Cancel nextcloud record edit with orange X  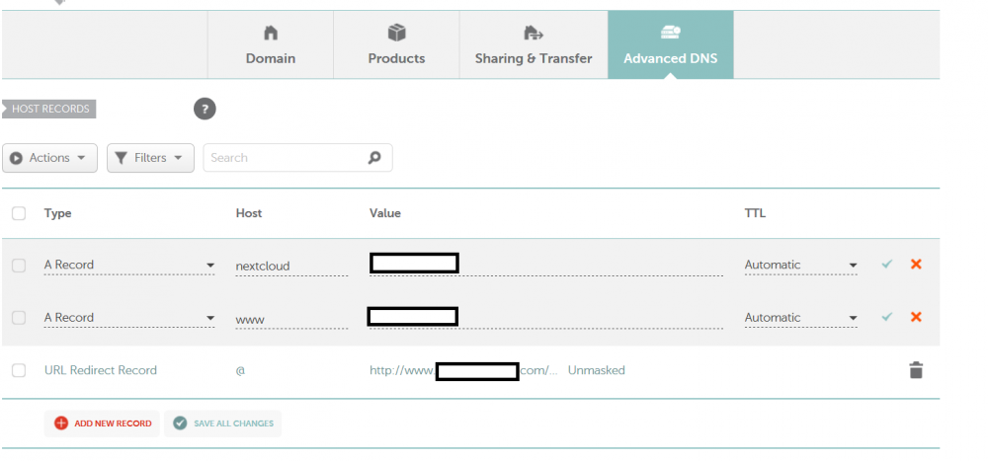coord(916,264)
